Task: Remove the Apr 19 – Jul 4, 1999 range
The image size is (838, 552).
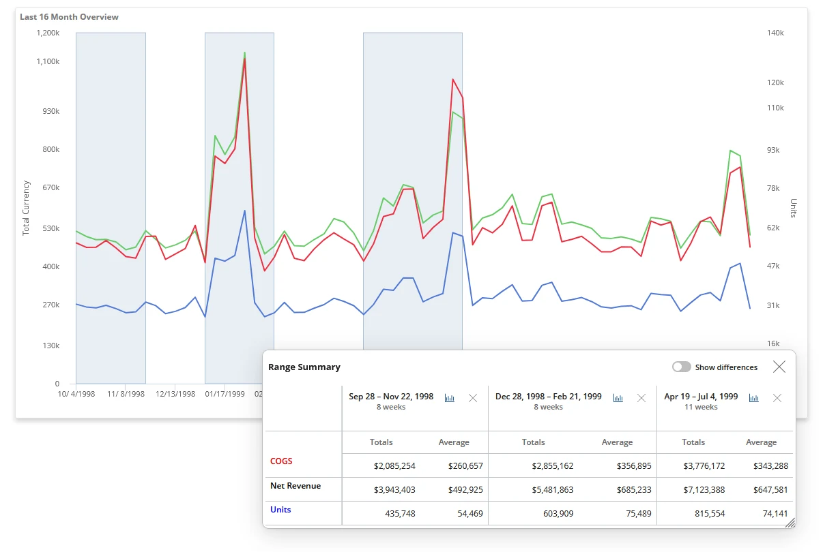Action: point(777,398)
